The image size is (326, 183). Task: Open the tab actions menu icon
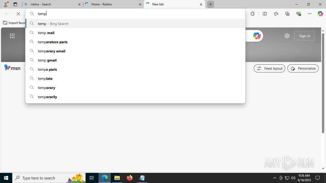(x=15, y=4)
